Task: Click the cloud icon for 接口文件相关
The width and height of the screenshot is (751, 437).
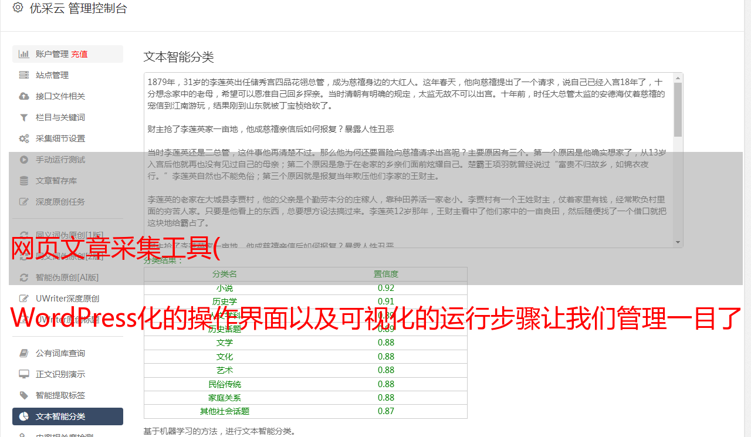Action: 24,96
